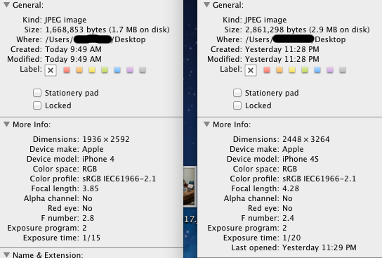Image resolution: width=382 pixels, height=258 pixels.
Task: Collapse More Info in iPhone 4S window
Action: click(x=206, y=124)
